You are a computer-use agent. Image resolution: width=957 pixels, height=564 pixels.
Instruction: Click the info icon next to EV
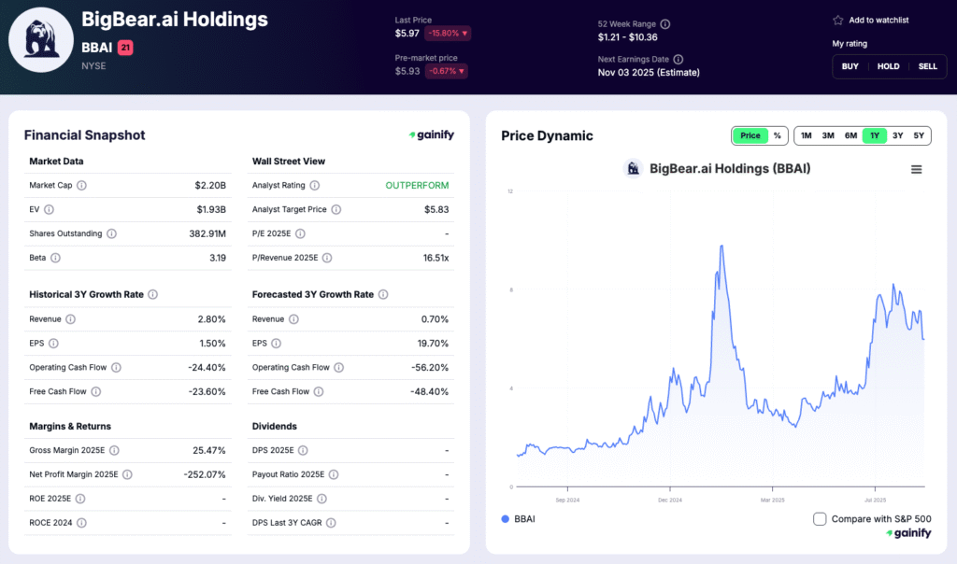tap(49, 210)
